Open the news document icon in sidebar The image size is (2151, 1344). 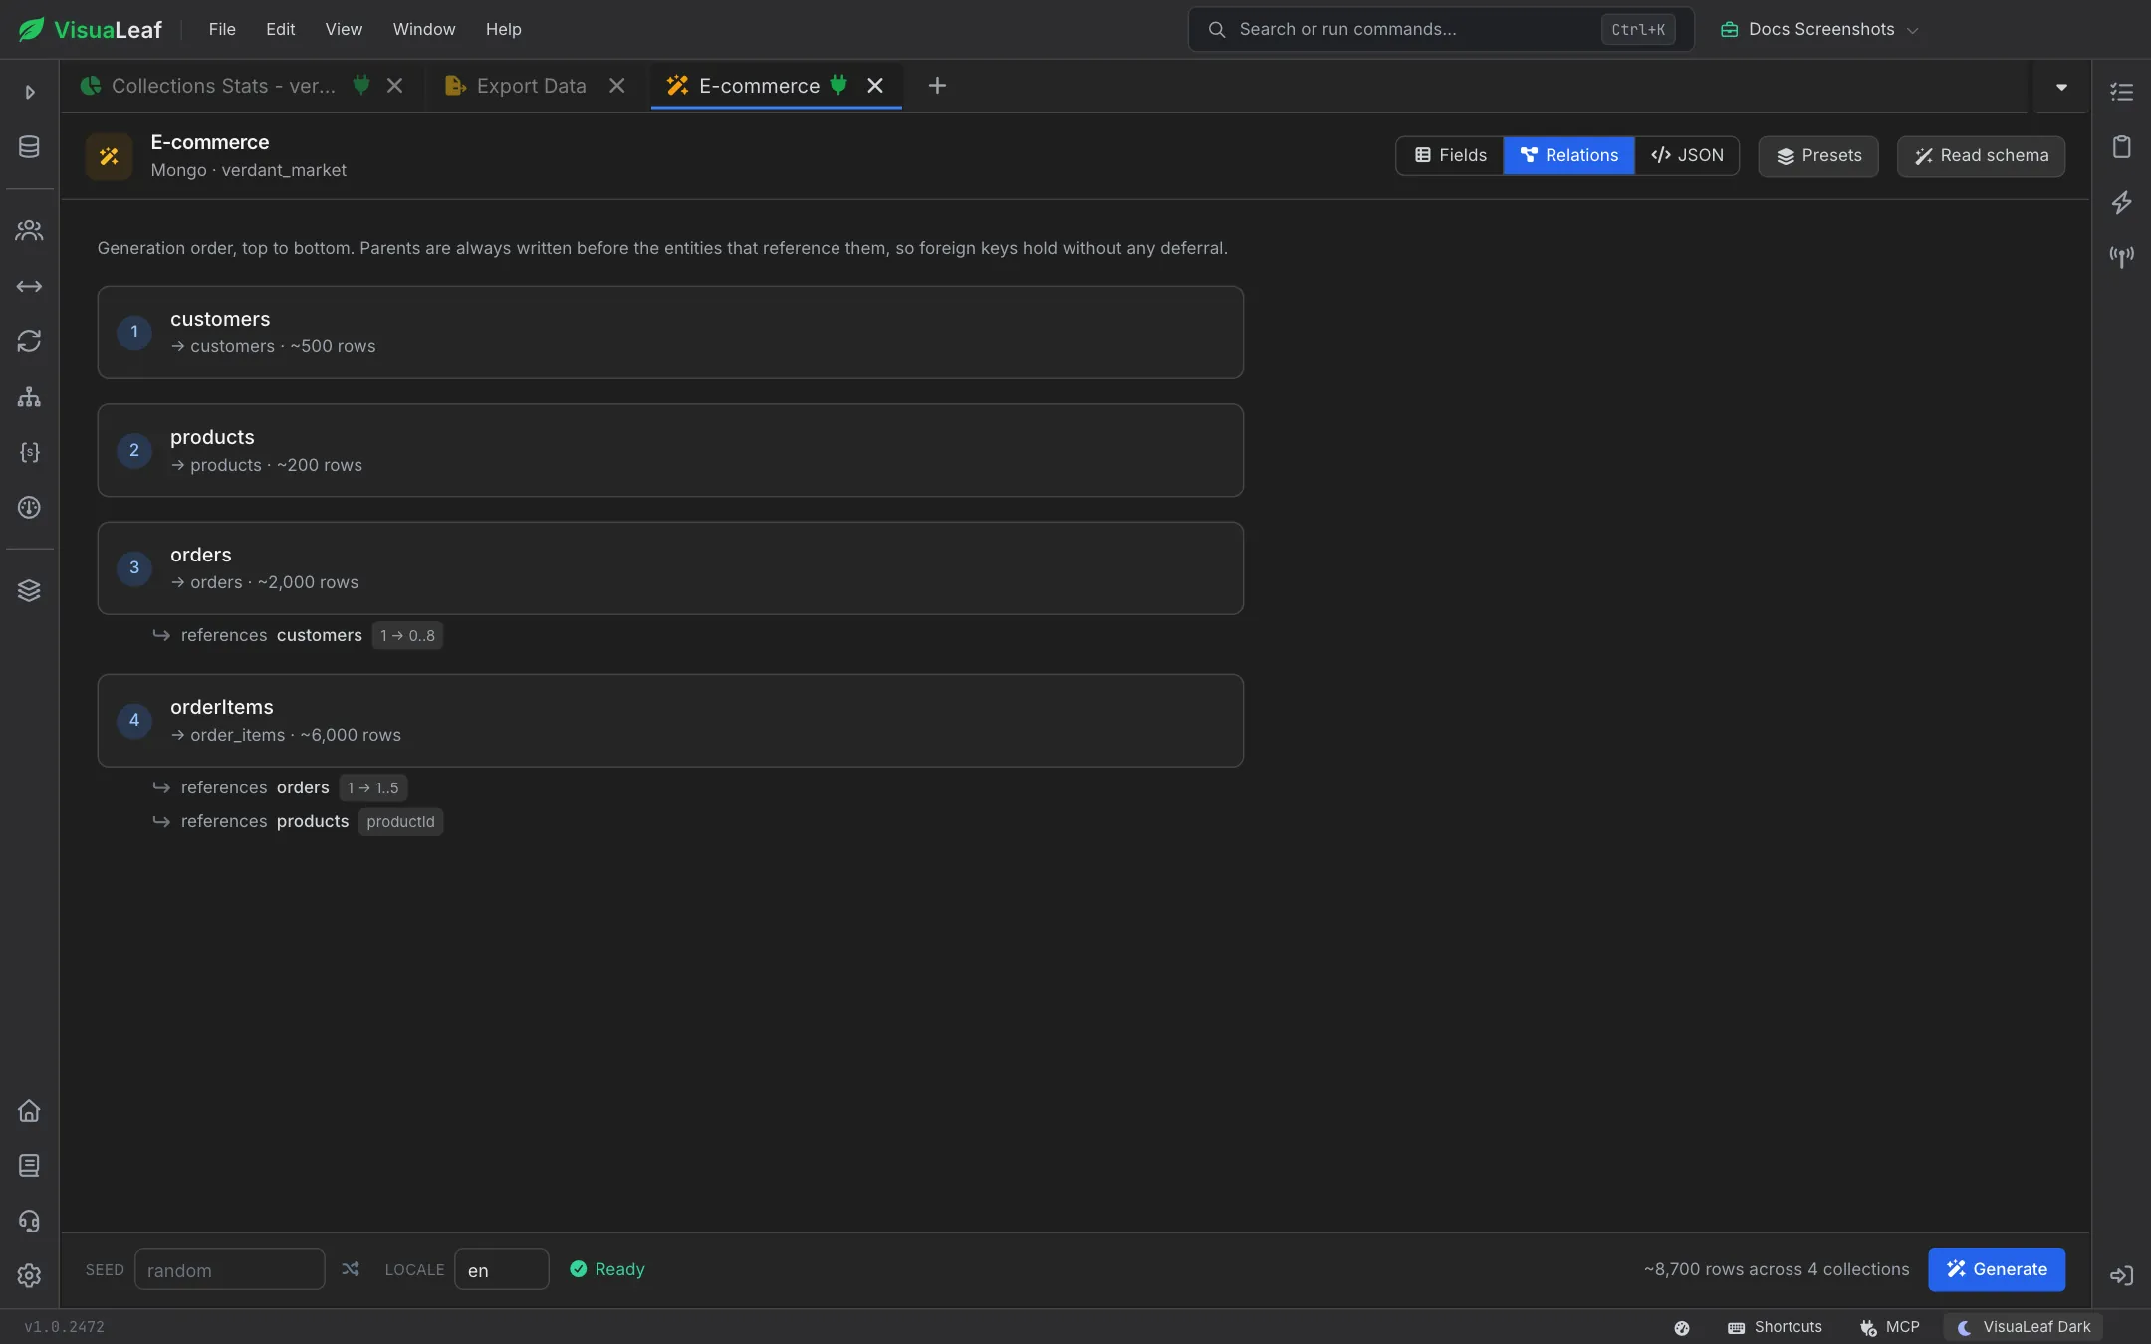pos(29,1166)
